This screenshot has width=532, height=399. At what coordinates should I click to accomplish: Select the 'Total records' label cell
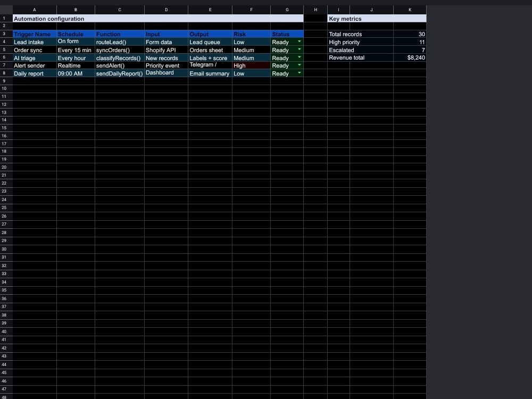click(x=361, y=34)
